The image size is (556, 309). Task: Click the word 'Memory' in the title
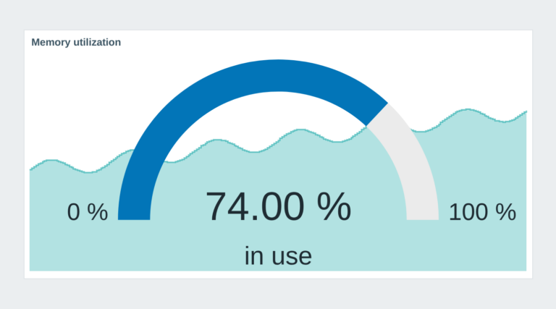(x=51, y=42)
